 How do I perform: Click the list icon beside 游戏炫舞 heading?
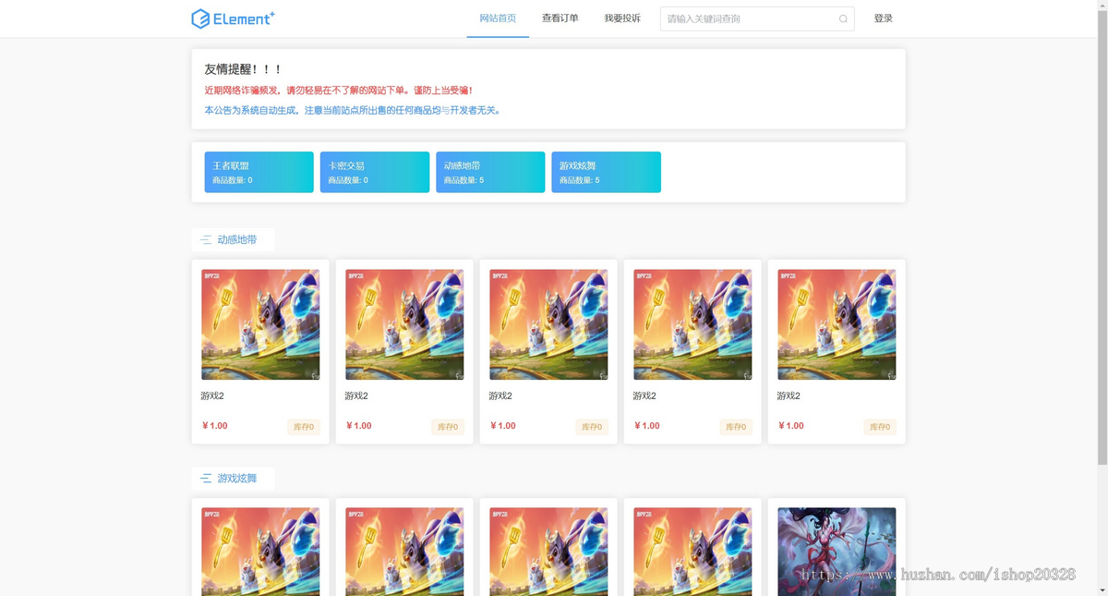click(x=205, y=479)
